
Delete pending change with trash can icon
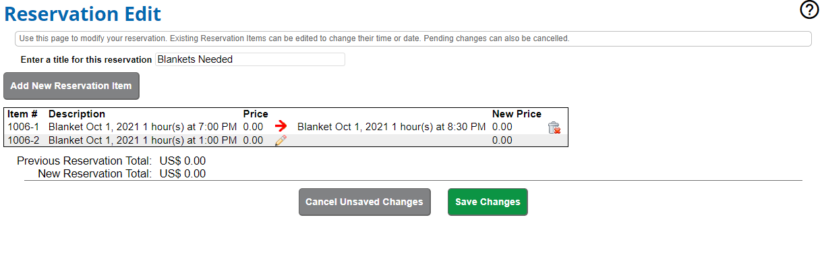click(554, 127)
